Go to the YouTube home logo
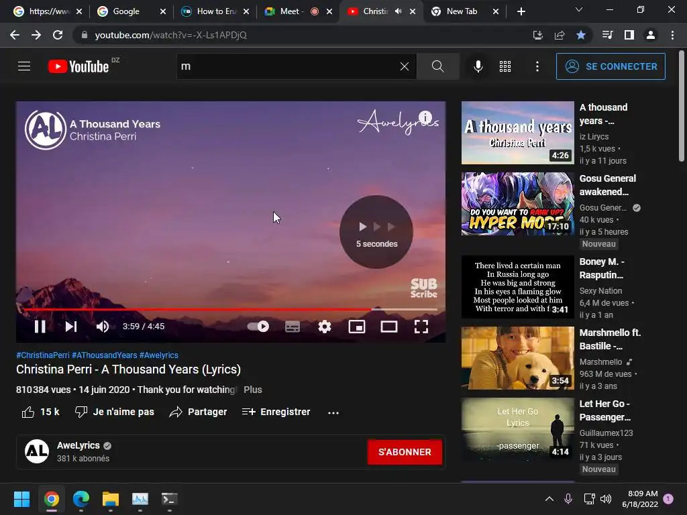 point(78,66)
